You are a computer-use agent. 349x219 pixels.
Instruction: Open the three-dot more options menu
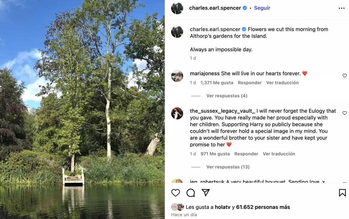342,8
